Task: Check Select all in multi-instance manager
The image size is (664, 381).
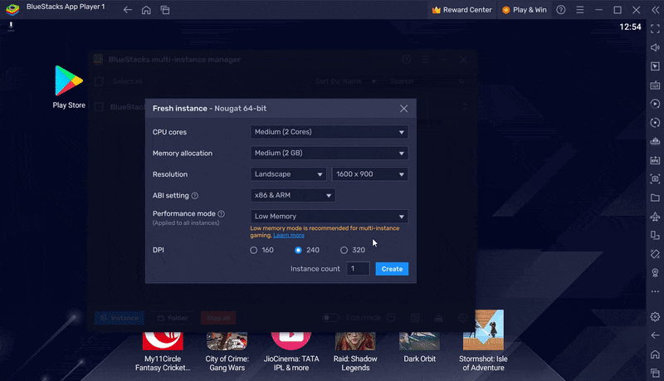Action: pyautogui.click(x=99, y=81)
